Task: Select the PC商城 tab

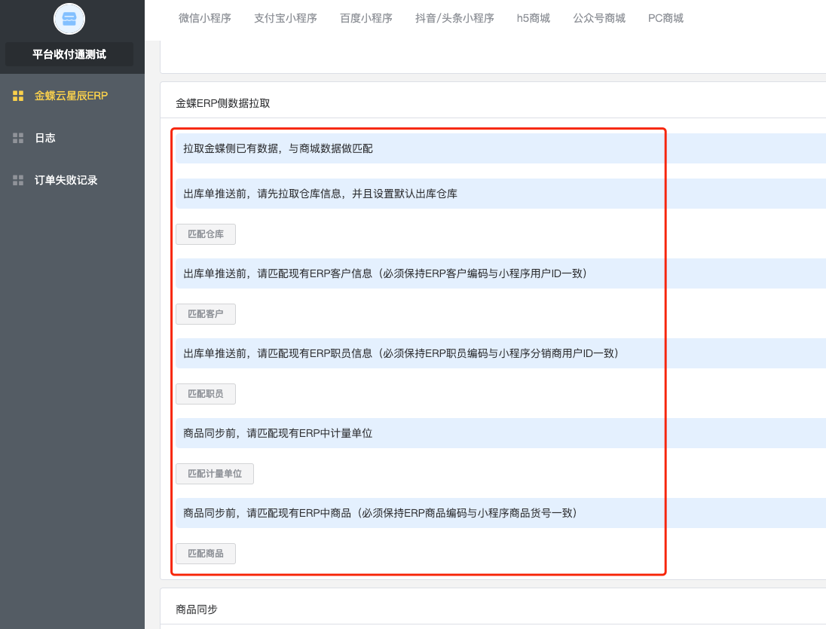Action: click(665, 18)
